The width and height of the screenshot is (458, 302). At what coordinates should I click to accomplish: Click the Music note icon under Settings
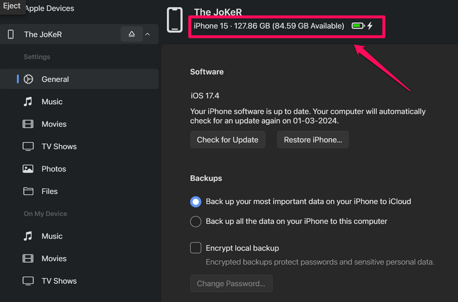pyautogui.click(x=28, y=102)
